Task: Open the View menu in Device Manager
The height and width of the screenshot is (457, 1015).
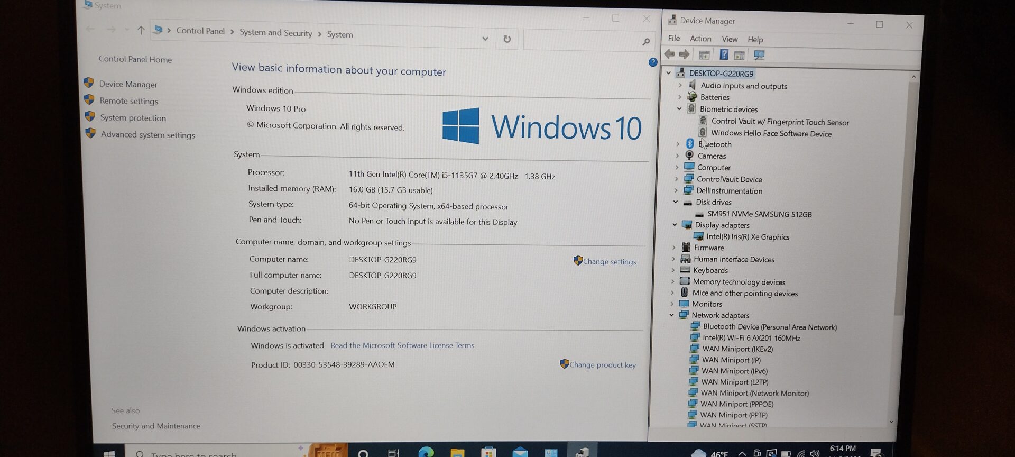Action: coord(730,39)
